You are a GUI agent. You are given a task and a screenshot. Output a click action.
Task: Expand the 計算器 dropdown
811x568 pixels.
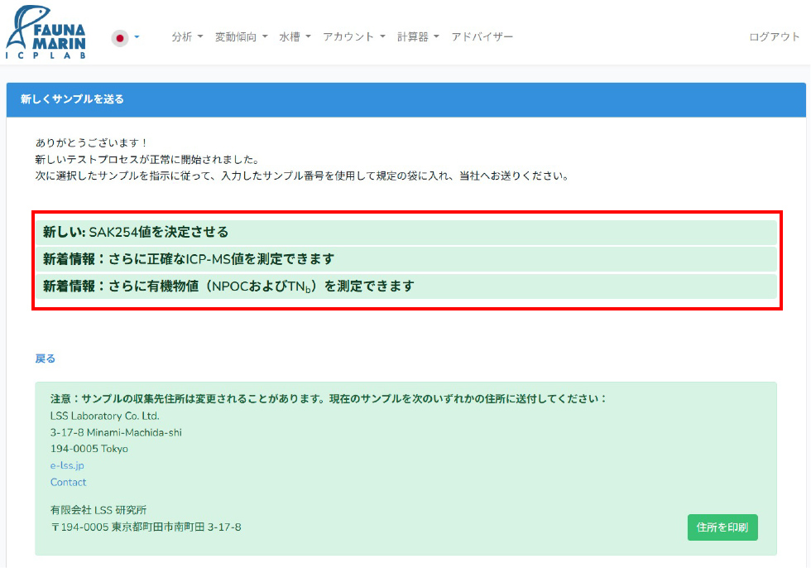coord(418,37)
